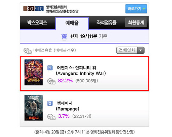
Task: Click the Avengers Infinity War poster thumbnail
Action: [34, 72]
